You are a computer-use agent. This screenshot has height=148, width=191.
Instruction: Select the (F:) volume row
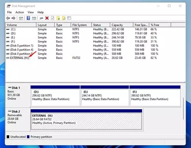point(95,42)
